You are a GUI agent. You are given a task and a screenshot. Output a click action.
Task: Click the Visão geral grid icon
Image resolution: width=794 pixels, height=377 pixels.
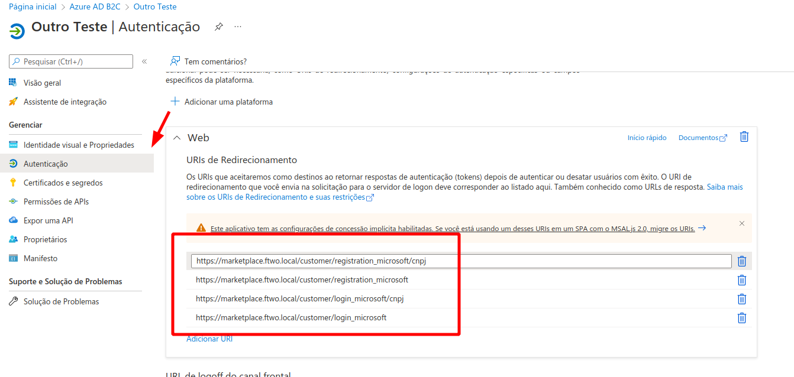(x=13, y=83)
